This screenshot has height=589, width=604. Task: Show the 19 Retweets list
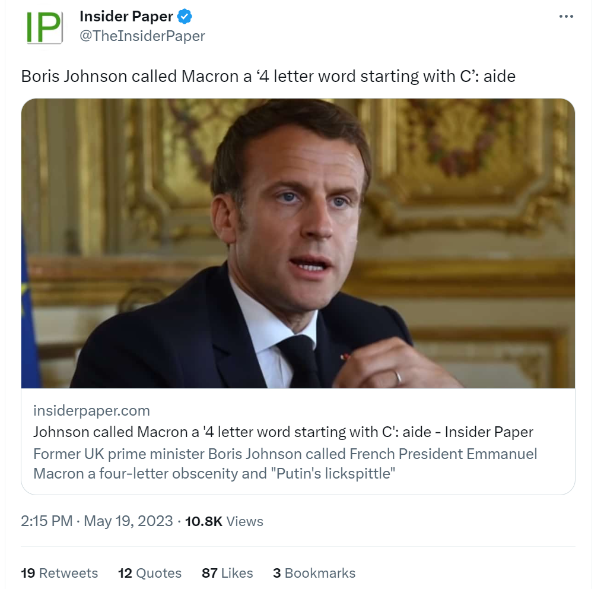(x=59, y=573)
